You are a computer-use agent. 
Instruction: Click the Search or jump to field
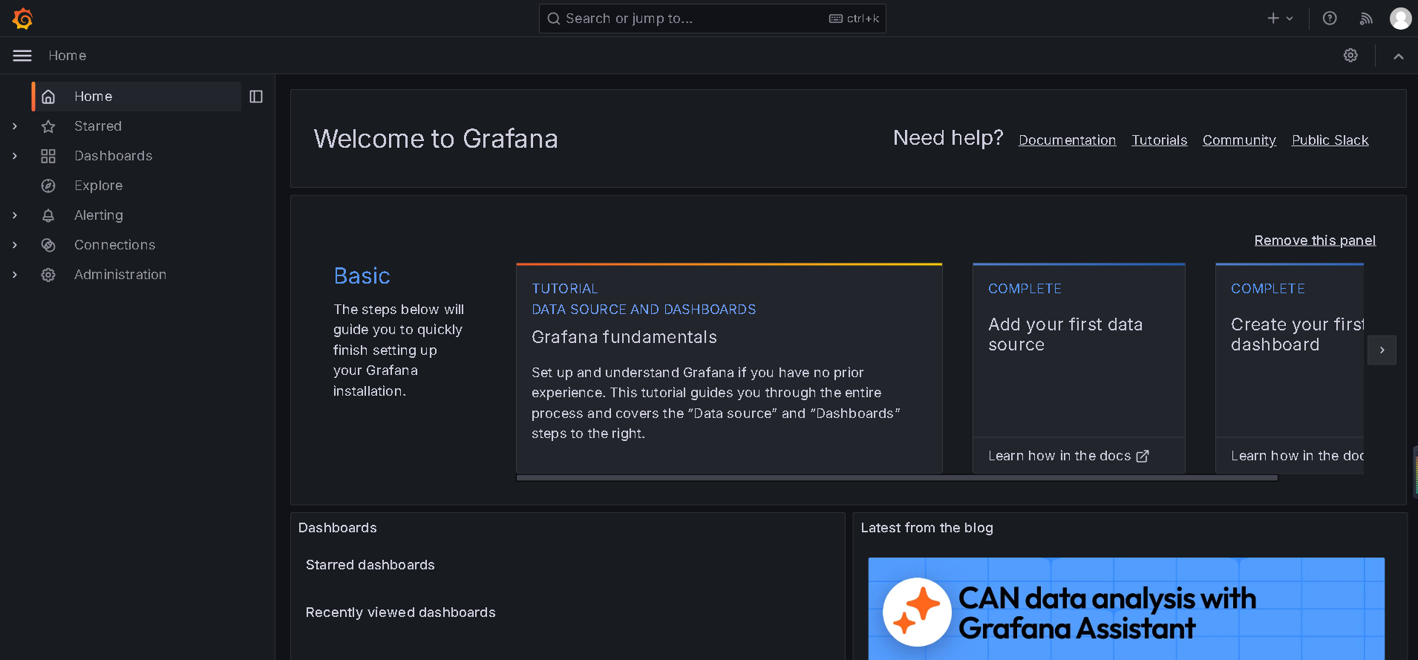pyautogui.click(x=712, y=19)
